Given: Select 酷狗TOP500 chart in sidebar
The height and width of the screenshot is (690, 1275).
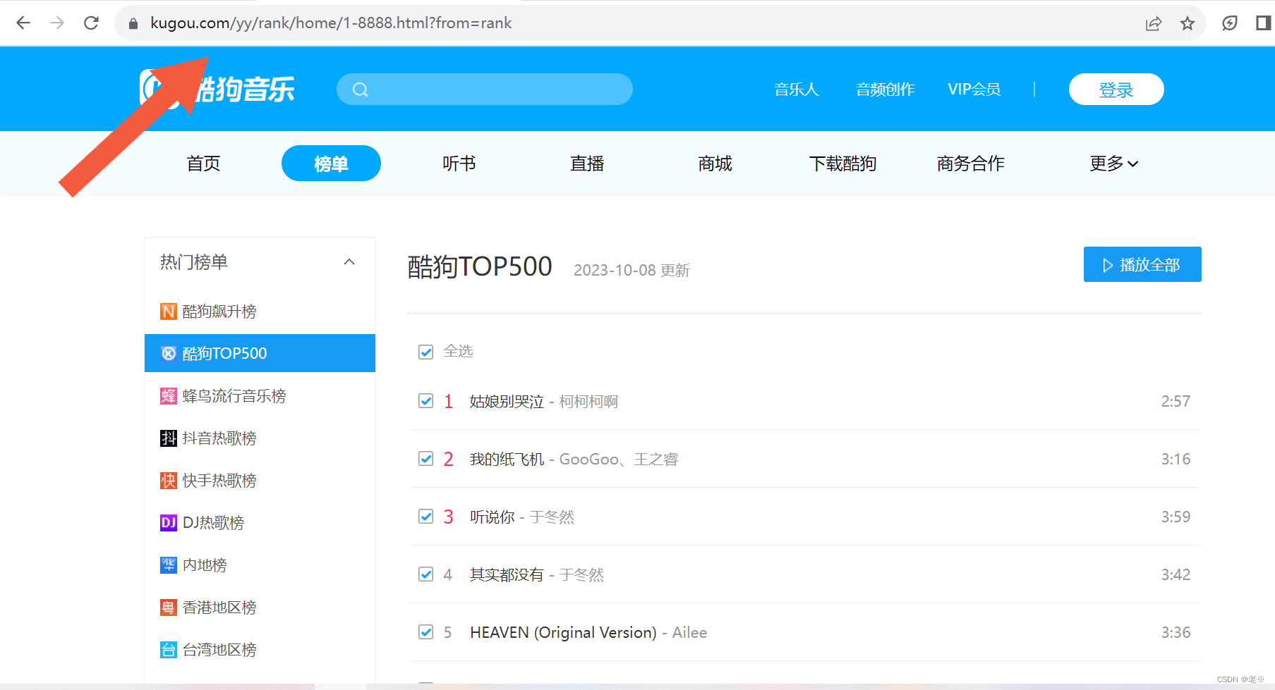Looking at the screenshot, I should click(x=260, y=353).
